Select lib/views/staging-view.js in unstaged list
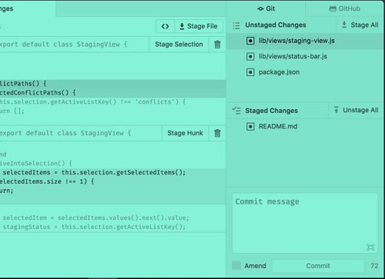Screen dimensions: 385x279 click(x=305, y=41)
